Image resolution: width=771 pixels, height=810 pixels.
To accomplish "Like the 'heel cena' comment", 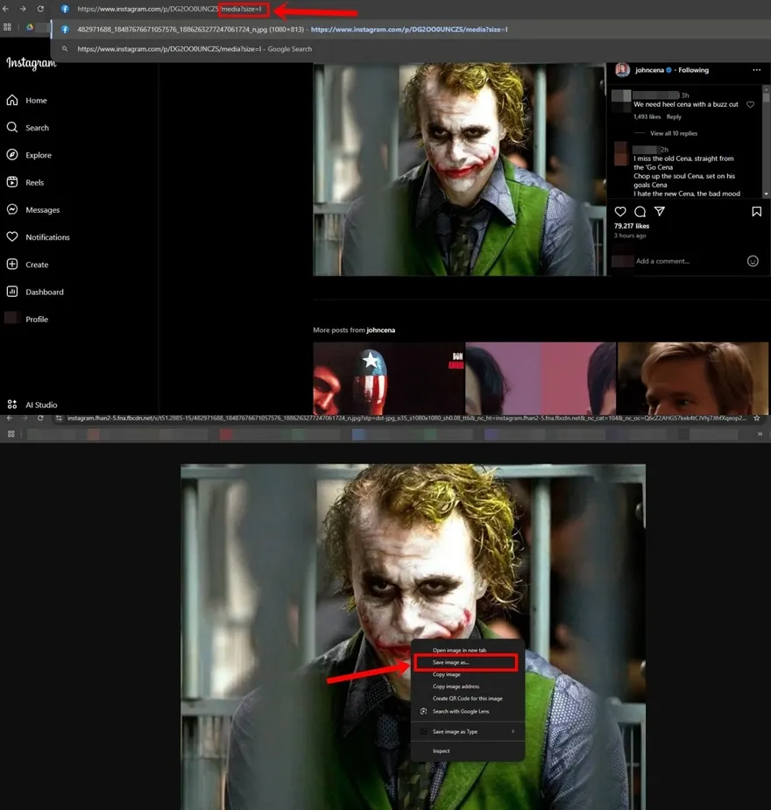I will (750, 105).
